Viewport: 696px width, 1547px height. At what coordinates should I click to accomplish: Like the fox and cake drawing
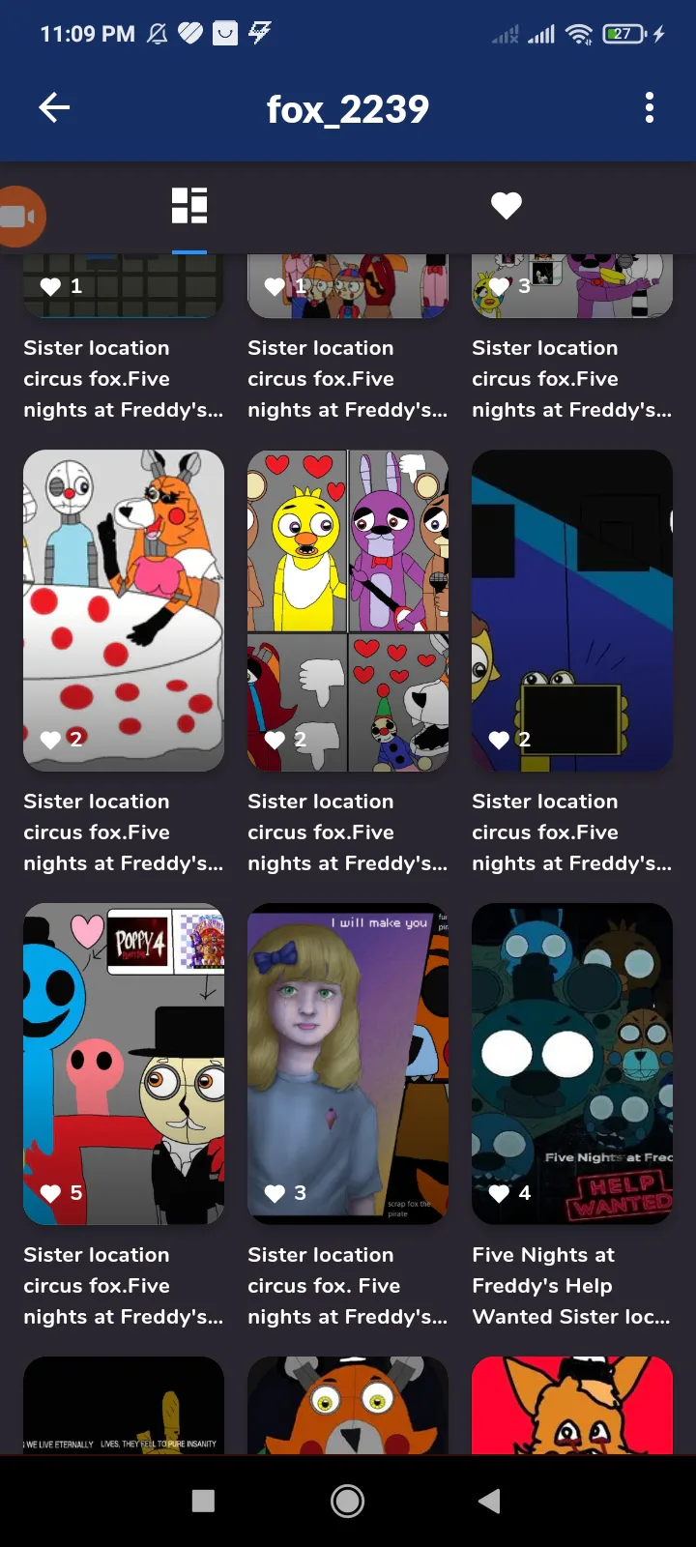coord(50,740)
